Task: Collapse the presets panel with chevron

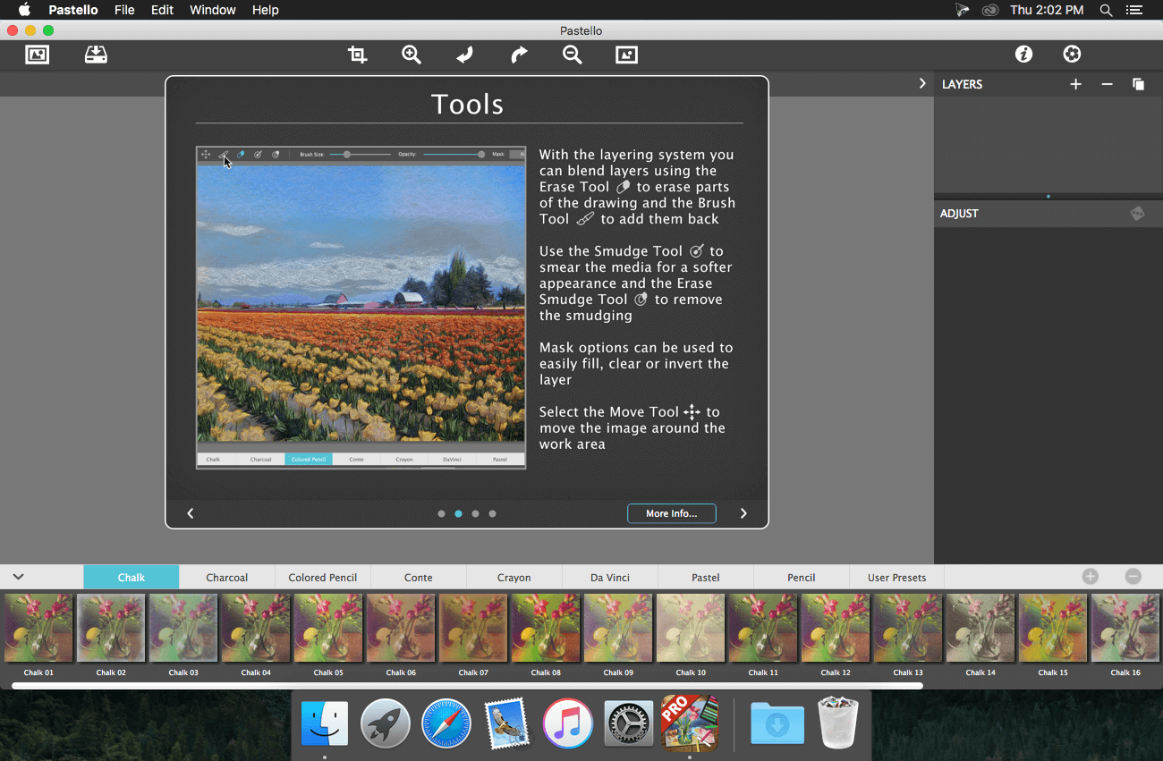Action: click(x=18, y=577)
